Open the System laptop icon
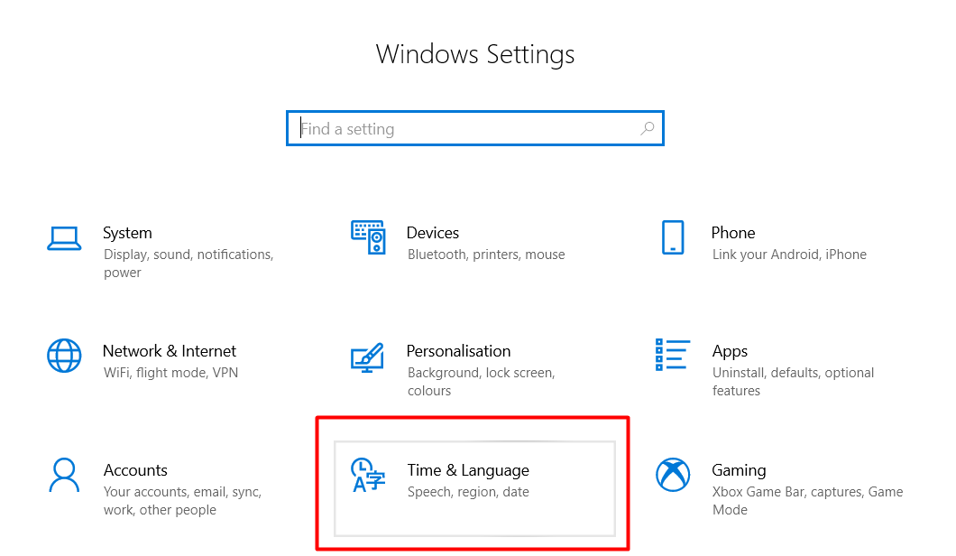956x556 pixels. [64, 238]
